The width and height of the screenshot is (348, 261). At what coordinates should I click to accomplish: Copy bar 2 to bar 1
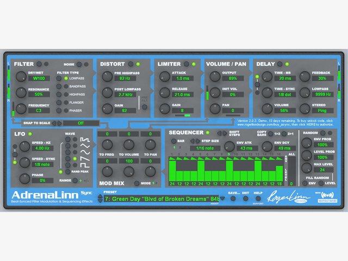(284, 134)
